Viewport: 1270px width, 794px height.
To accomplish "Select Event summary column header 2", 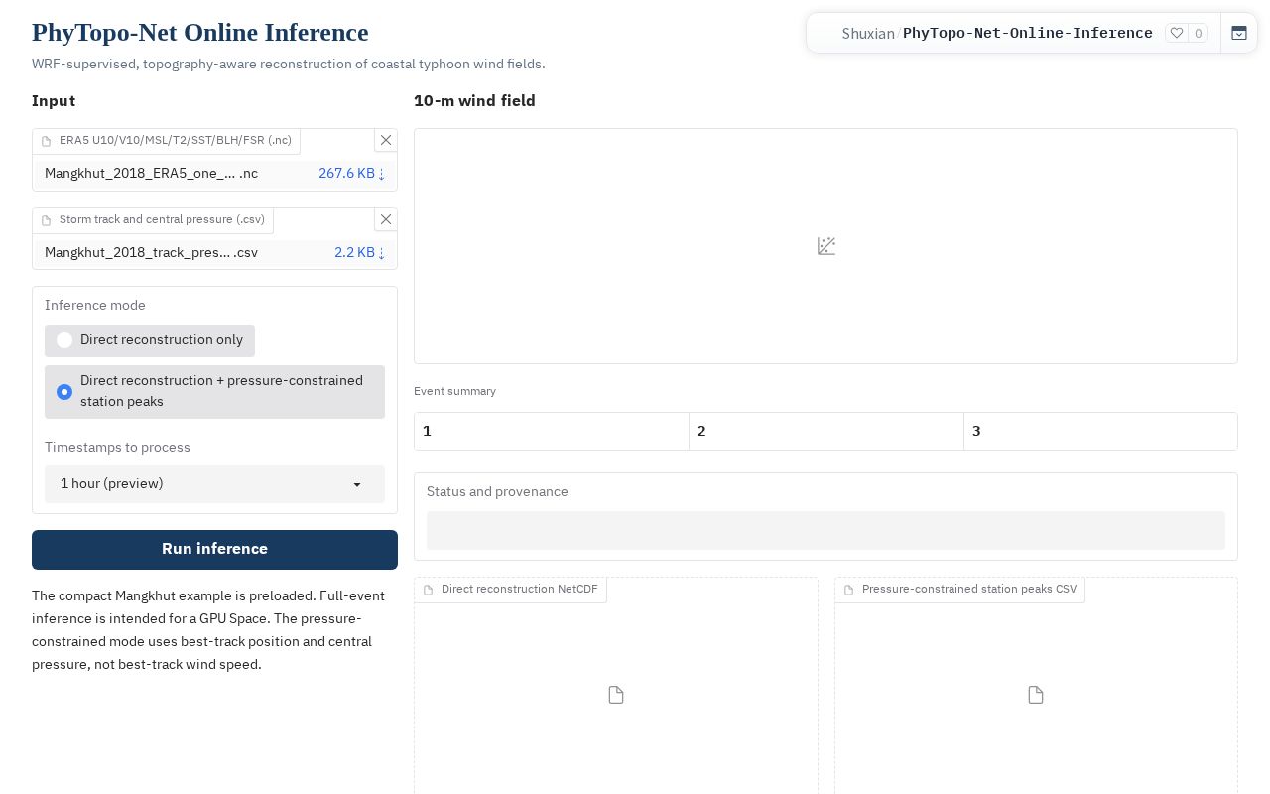I will click(826, 431).
